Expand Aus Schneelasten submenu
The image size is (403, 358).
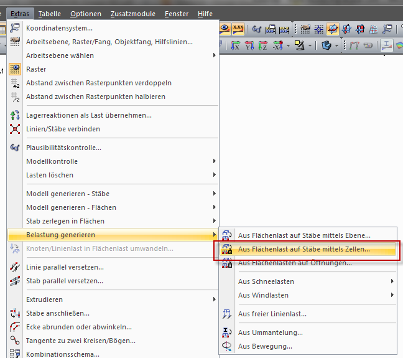(308, 281)
